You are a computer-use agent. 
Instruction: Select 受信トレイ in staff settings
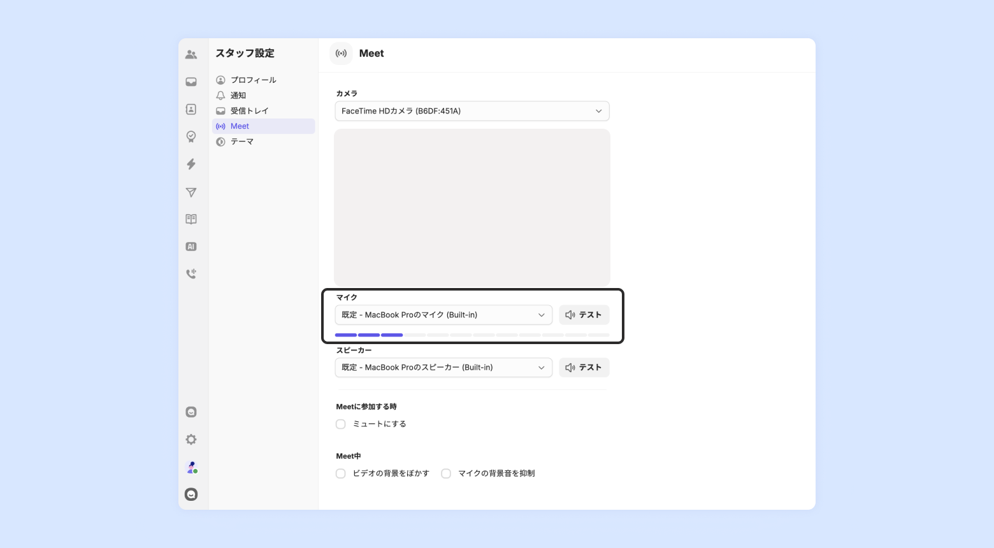coord(263,111)
